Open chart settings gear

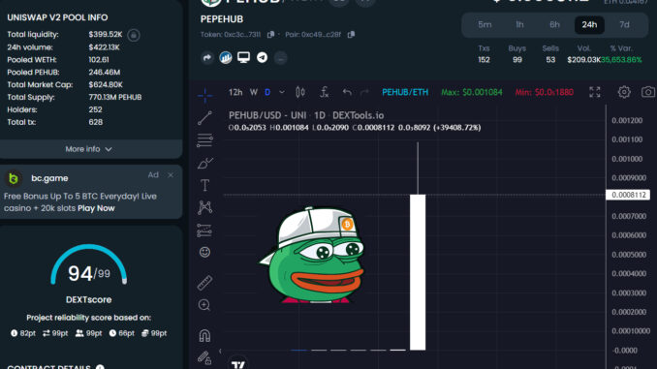click(x=624, y=92)
